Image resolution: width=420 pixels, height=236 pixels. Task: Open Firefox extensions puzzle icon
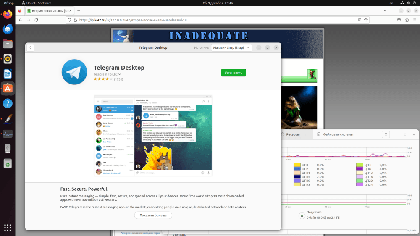pos(407,20)
